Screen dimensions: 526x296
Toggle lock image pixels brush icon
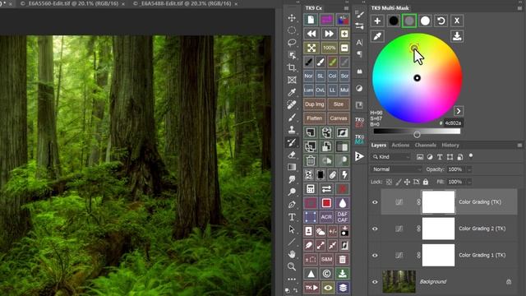pos(398,182)
